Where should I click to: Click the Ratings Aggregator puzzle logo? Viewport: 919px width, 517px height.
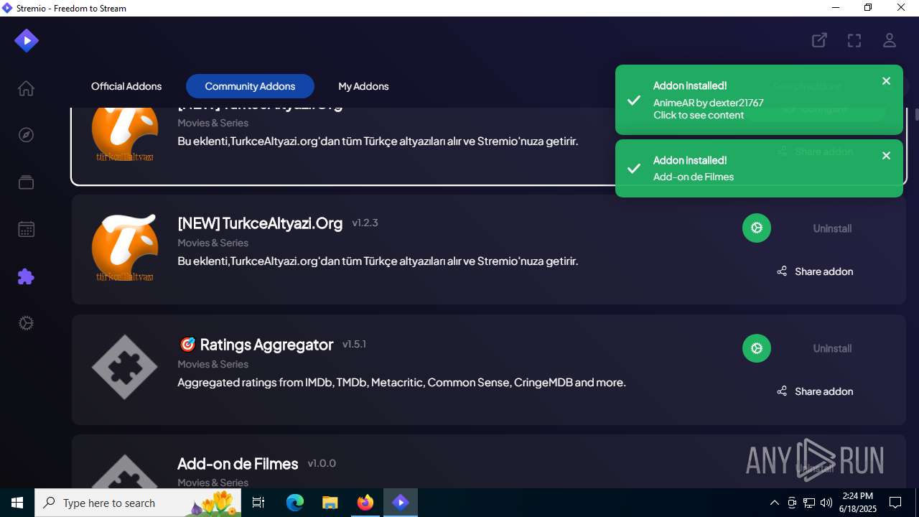125,368
